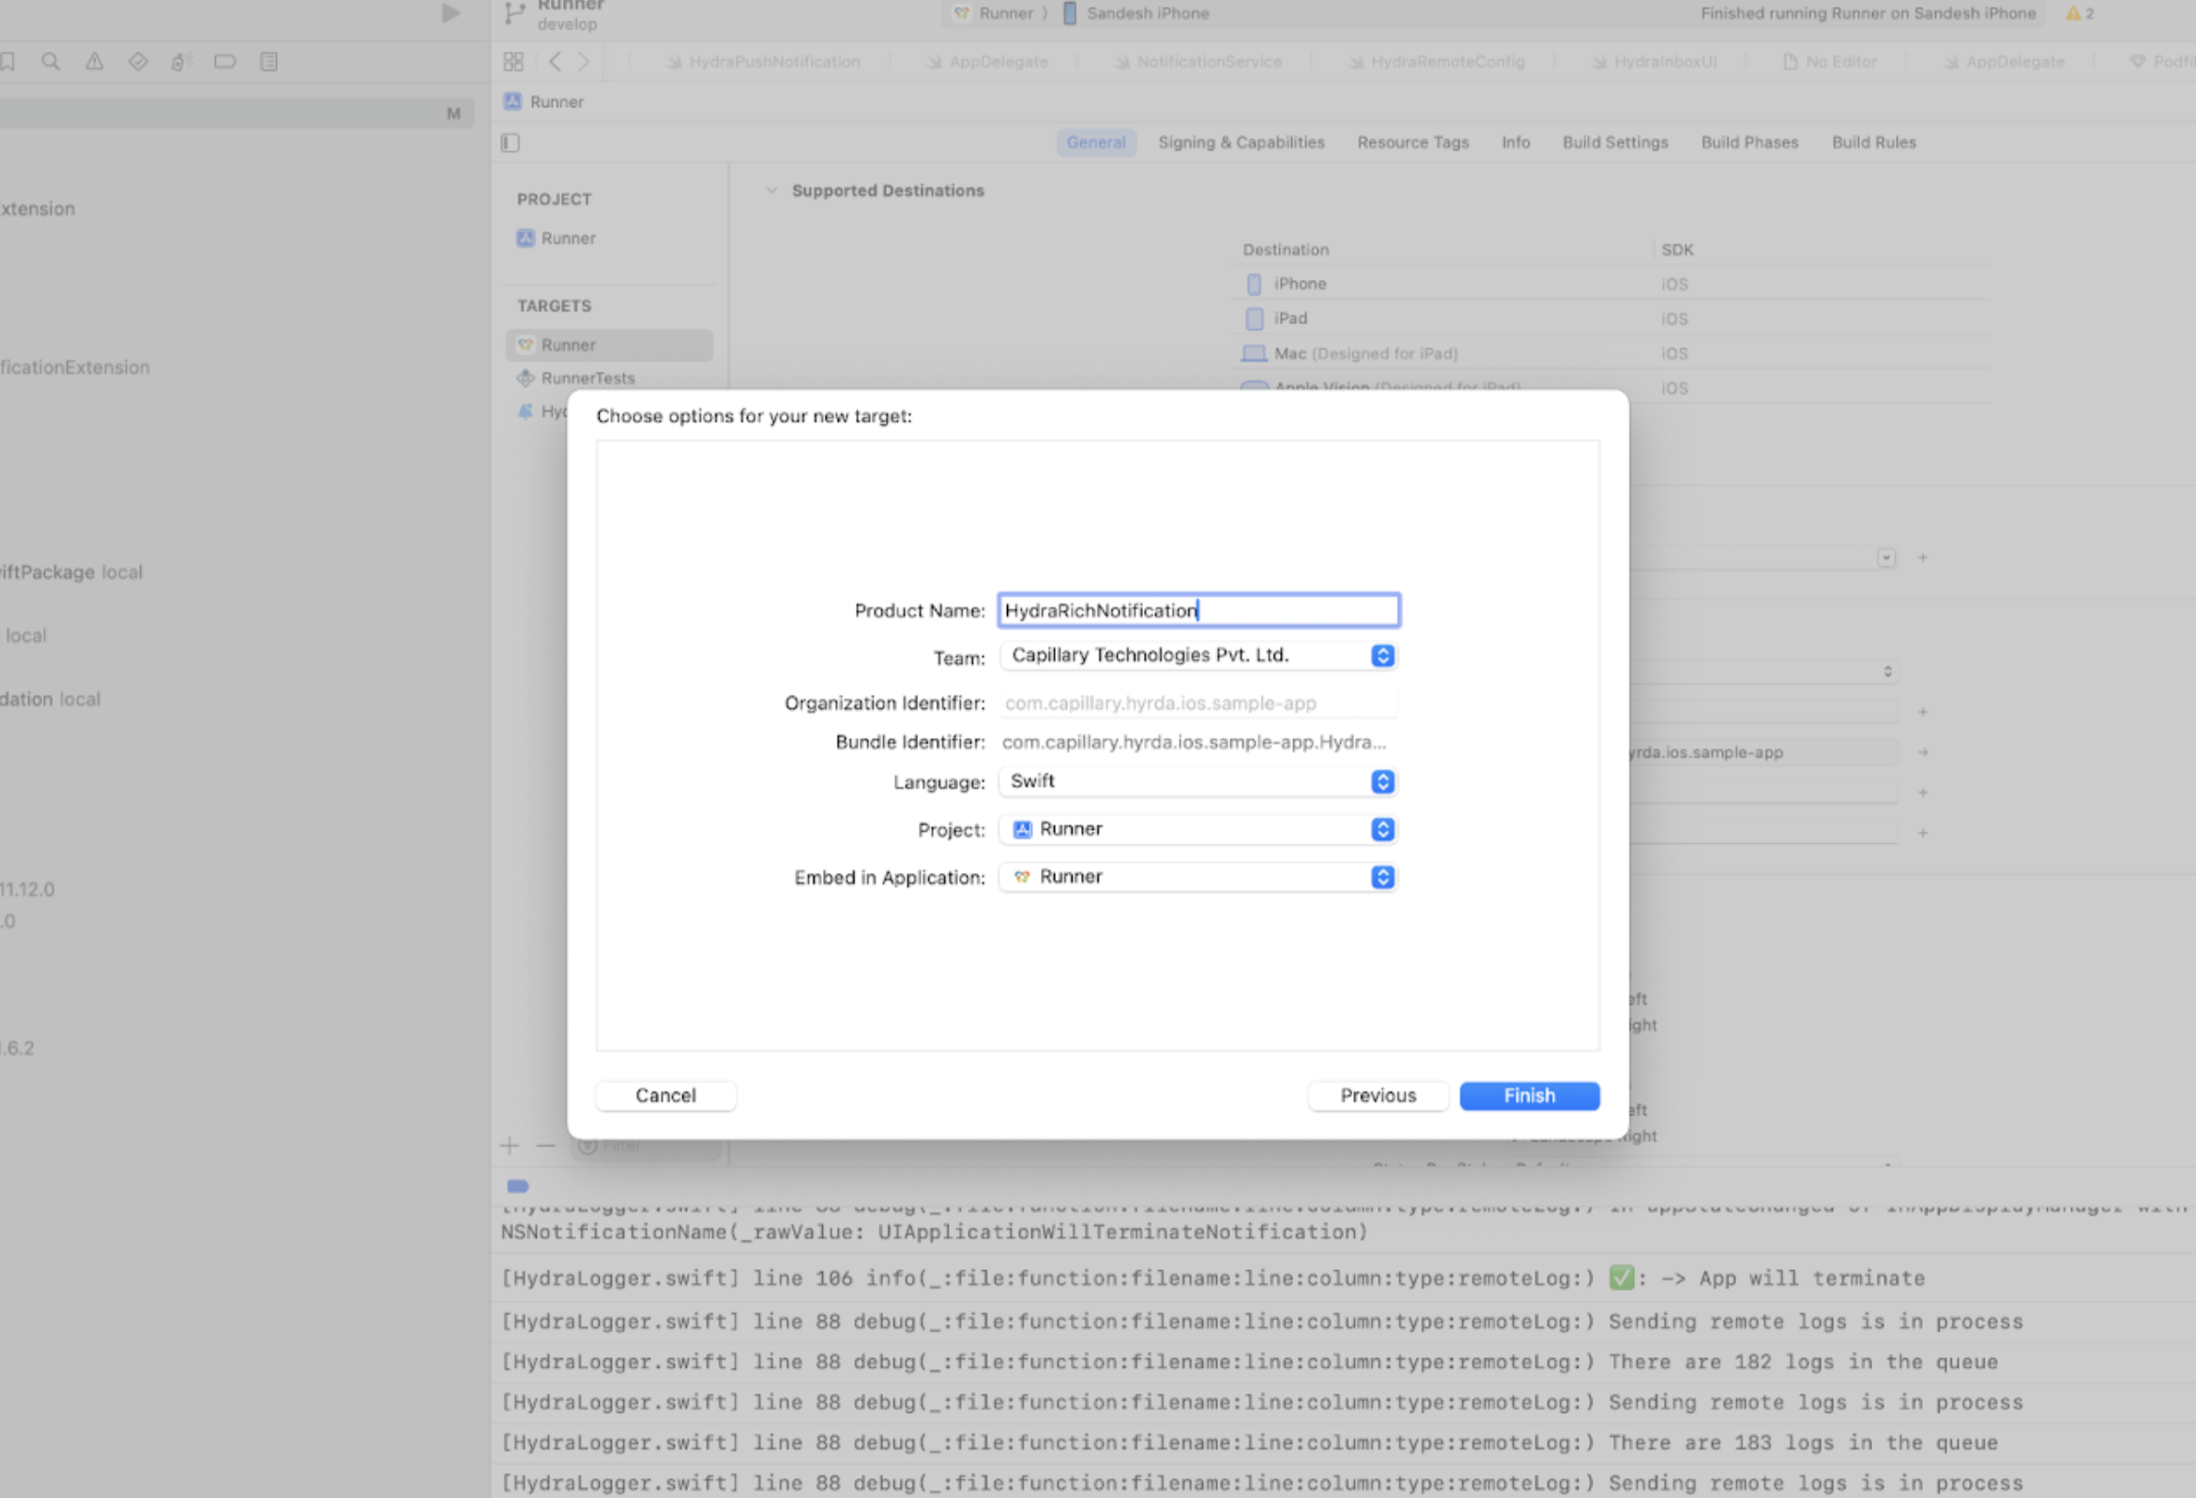Click the Run play button

(450, 13)
